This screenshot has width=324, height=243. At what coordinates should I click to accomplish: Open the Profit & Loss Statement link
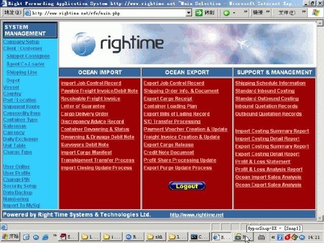tap(263, 161)
